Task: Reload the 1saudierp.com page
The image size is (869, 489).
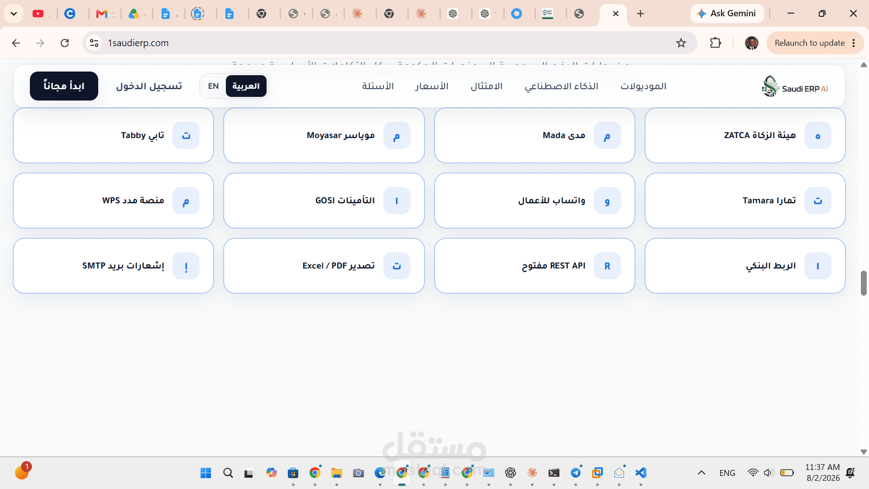Action: 65,43
